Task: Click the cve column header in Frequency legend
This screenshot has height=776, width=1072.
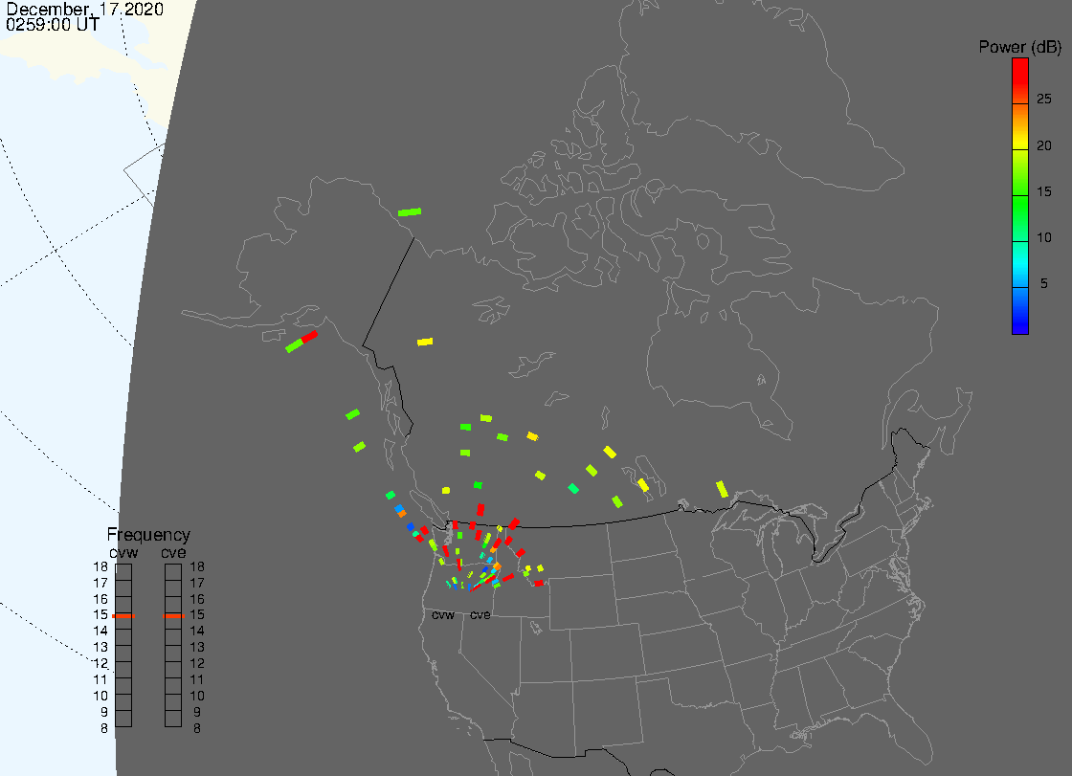Action: tap(173, 552)
